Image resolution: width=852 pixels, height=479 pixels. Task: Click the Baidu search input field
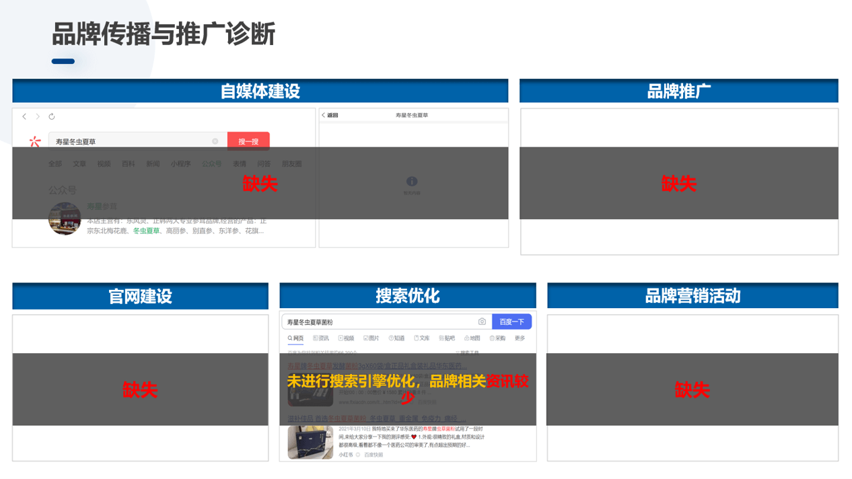[380, 322]
